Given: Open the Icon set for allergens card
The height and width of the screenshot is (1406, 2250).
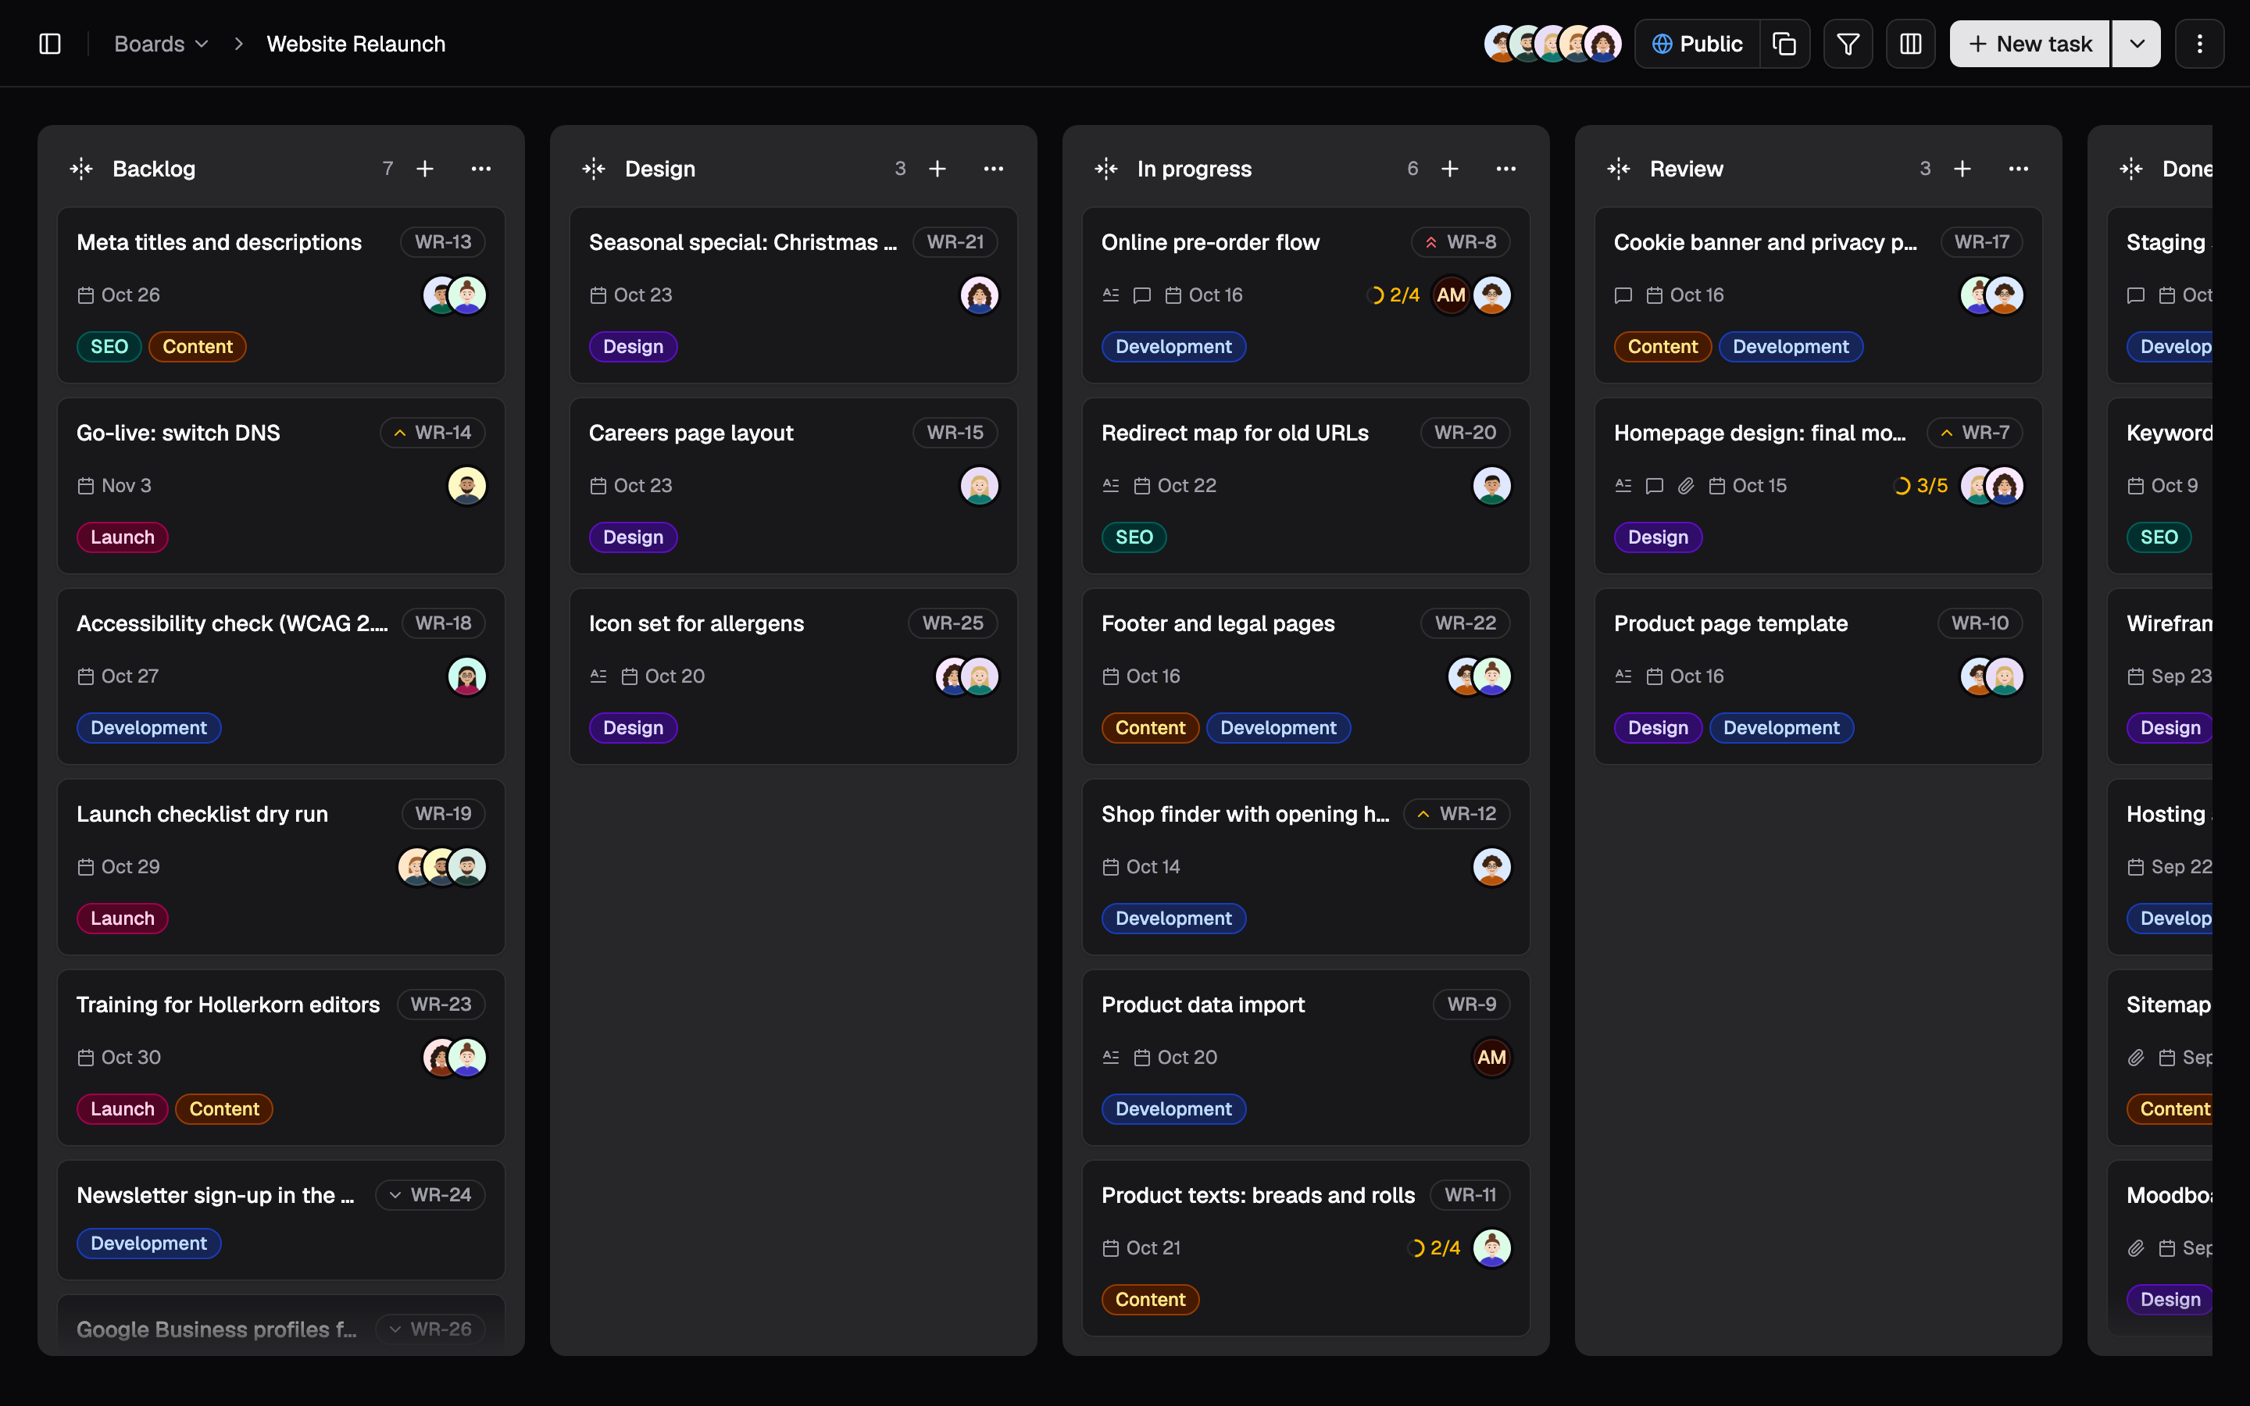Looking at the screenshot, I should point(793,676).
